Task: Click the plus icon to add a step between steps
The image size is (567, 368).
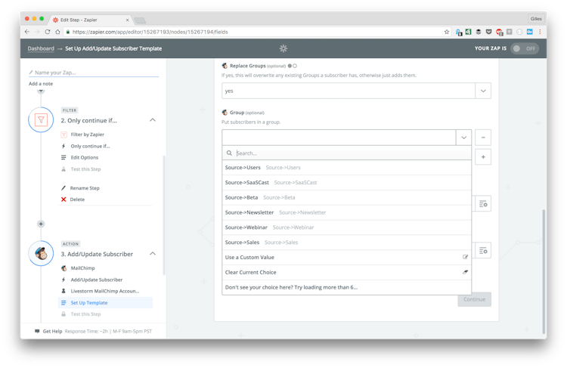Action: 41,224
